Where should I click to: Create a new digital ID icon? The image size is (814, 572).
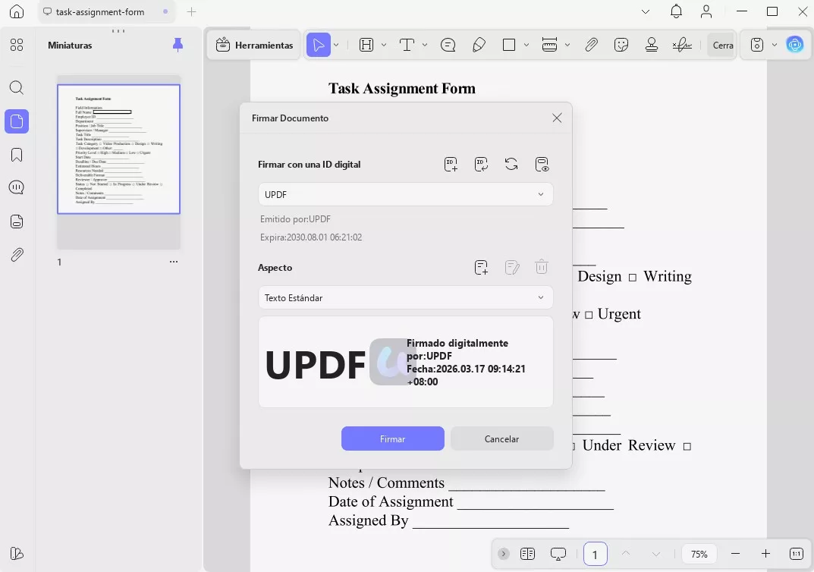(x=451, y=165)
